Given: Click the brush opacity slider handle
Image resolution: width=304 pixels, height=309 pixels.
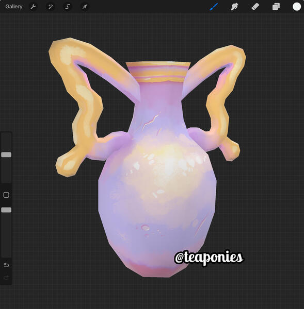Looking at the screenshot, I should [x=6, y=210].
